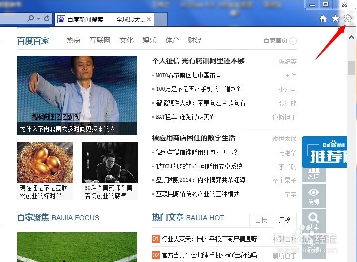
Task: Open article BAT租车 谁跑得最爽
Action: [x=184, y=117]
